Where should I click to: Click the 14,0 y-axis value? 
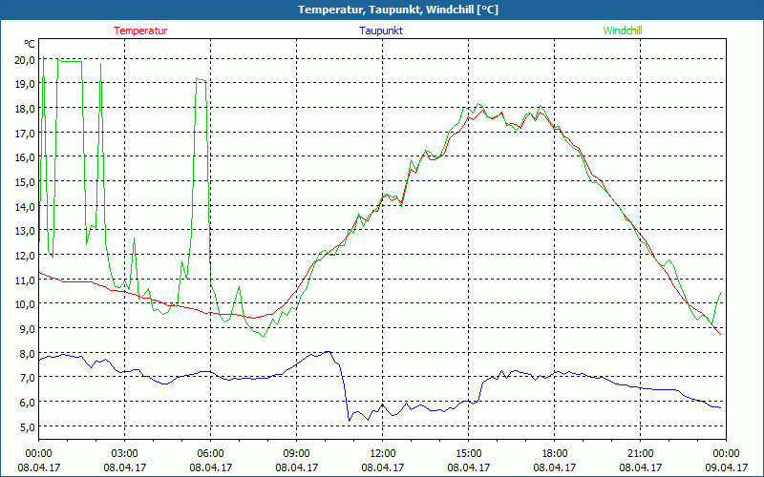26,206
